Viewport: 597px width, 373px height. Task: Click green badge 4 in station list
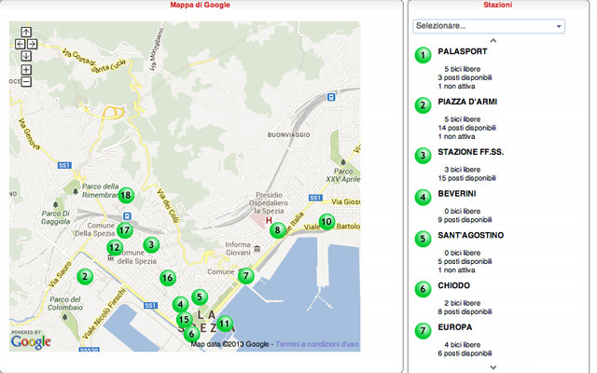423,197
